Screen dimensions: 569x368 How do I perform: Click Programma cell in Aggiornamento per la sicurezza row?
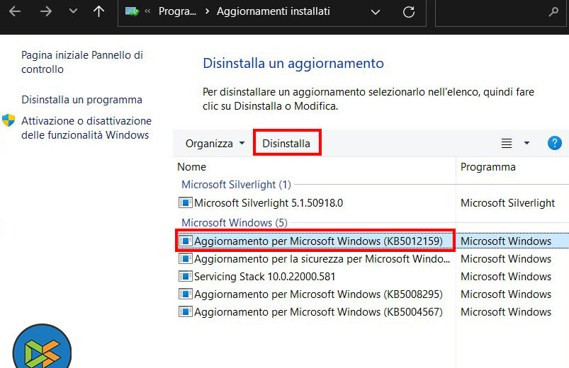[x=506, y=259]
